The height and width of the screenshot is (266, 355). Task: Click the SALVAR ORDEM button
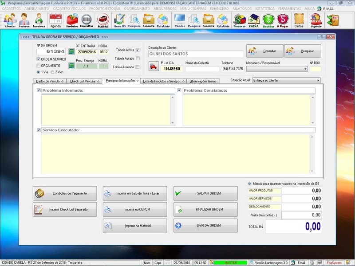pyautogui.click(x=202, y=194)
